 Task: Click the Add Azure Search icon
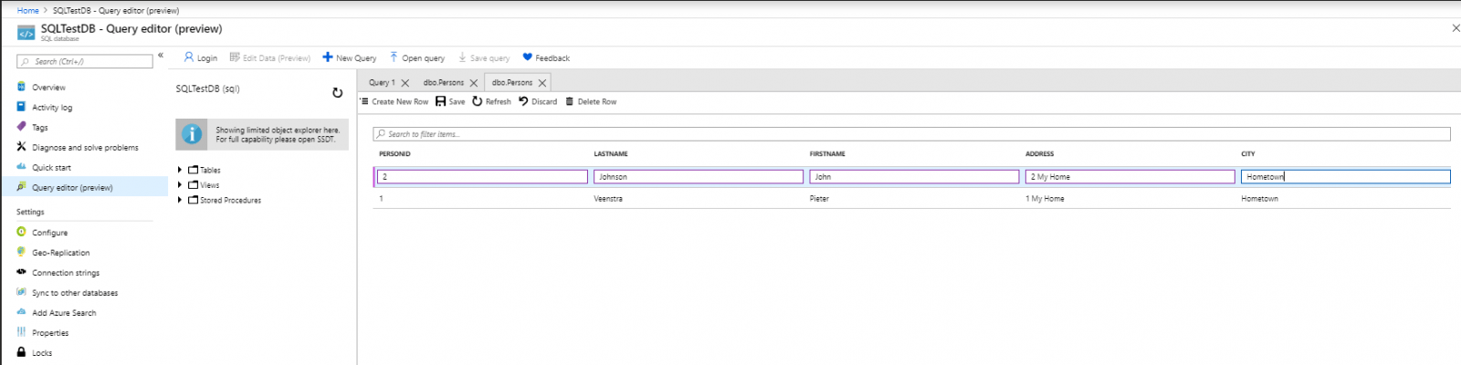[x=21, y=312]
